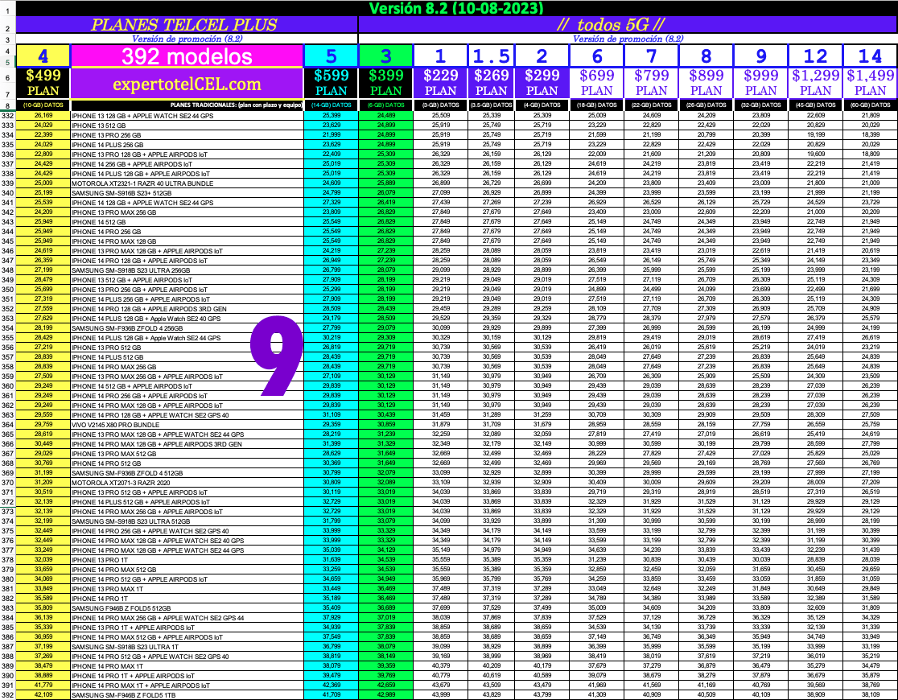Click the plan number "14" cell

pos(871,56)
